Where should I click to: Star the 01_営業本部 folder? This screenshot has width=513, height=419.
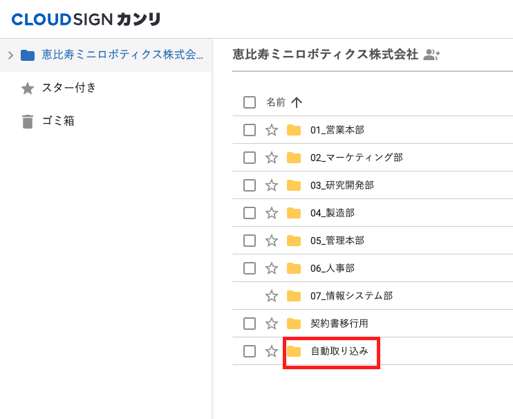[272, 130]
